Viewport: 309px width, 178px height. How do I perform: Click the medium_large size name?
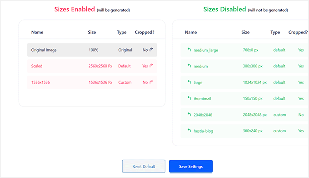206,50
